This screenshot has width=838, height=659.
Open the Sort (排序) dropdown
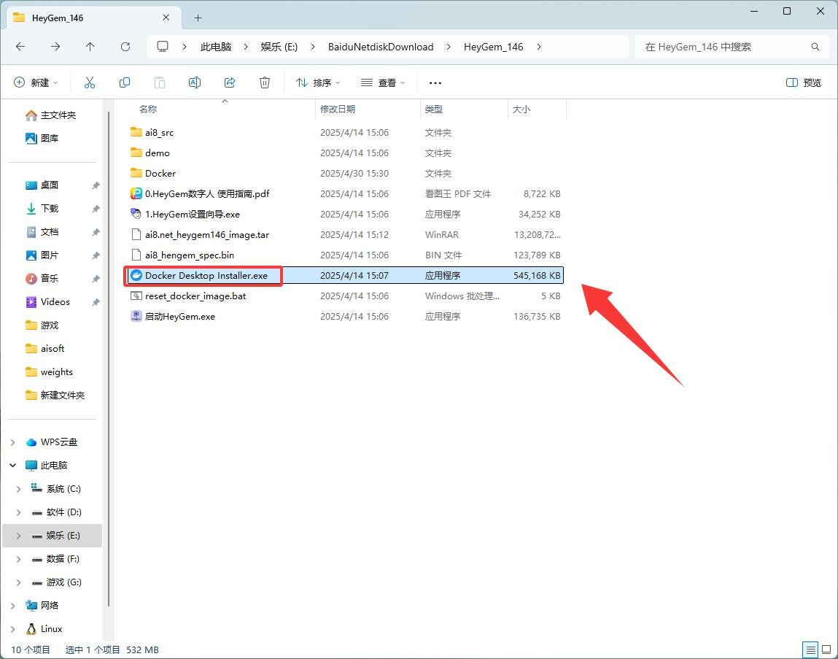point(318,82)
